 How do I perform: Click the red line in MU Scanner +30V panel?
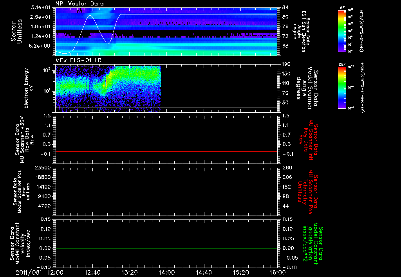pos(166,151)
